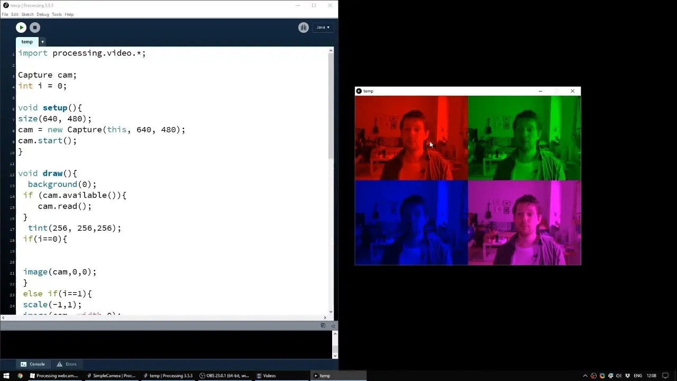Open Chrome from the taskbar
This screenshot has height=381, width=677.
click(x=20, y=376)
